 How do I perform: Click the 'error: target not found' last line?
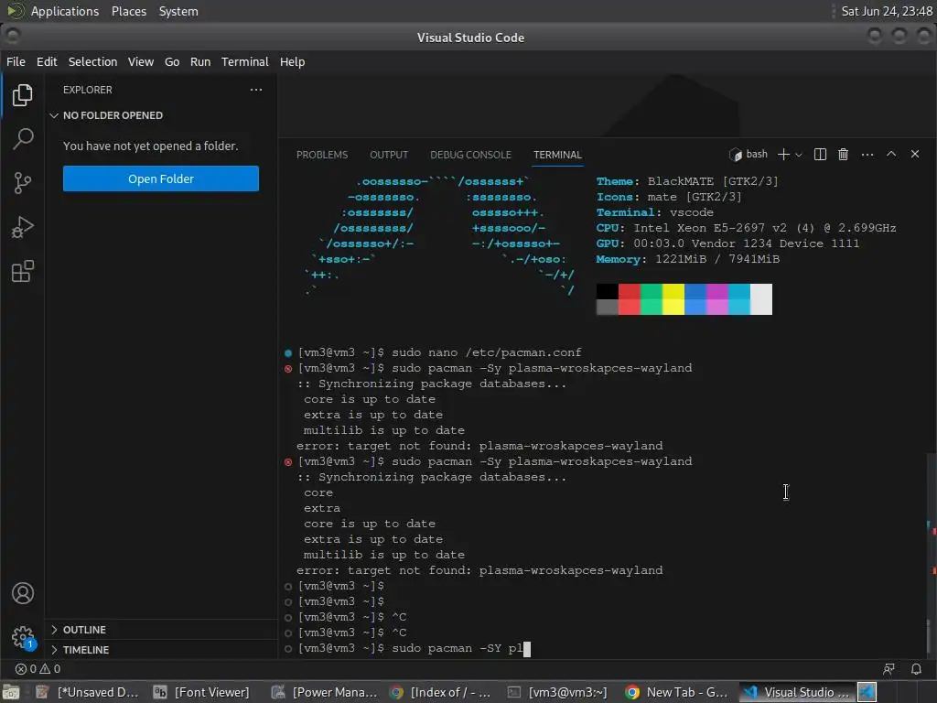[x=479, y=570]
